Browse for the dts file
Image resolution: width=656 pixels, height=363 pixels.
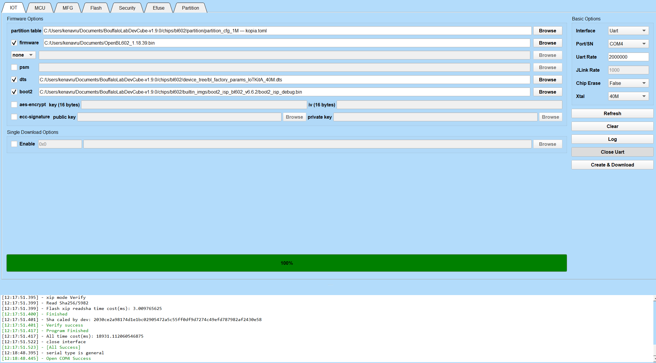[547, 80]
